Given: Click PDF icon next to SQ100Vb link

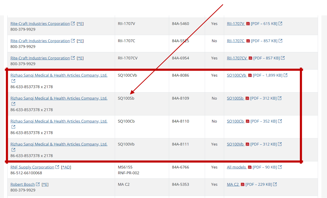Looking at the screenshot, I should [247, 144].
